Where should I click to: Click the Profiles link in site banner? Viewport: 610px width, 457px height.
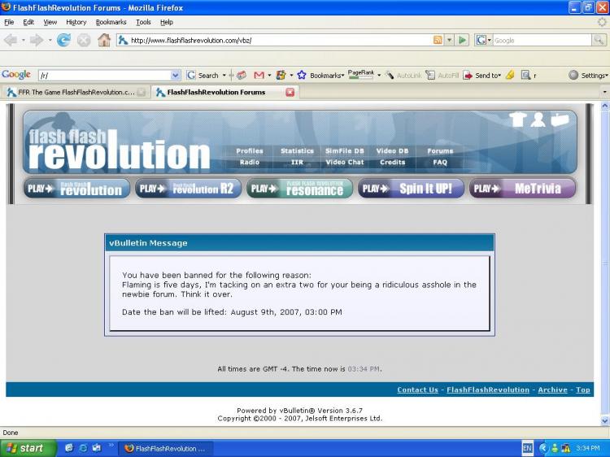[250, 151]
